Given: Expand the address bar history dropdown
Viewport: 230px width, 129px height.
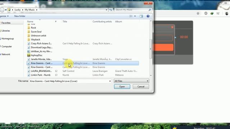Looking at the screenshot, I should tap(106, 10).
